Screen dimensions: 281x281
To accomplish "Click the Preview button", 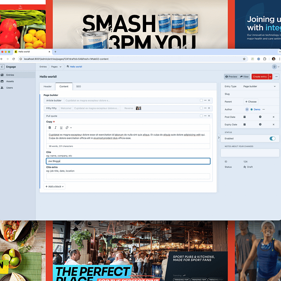I will [231, 77].
